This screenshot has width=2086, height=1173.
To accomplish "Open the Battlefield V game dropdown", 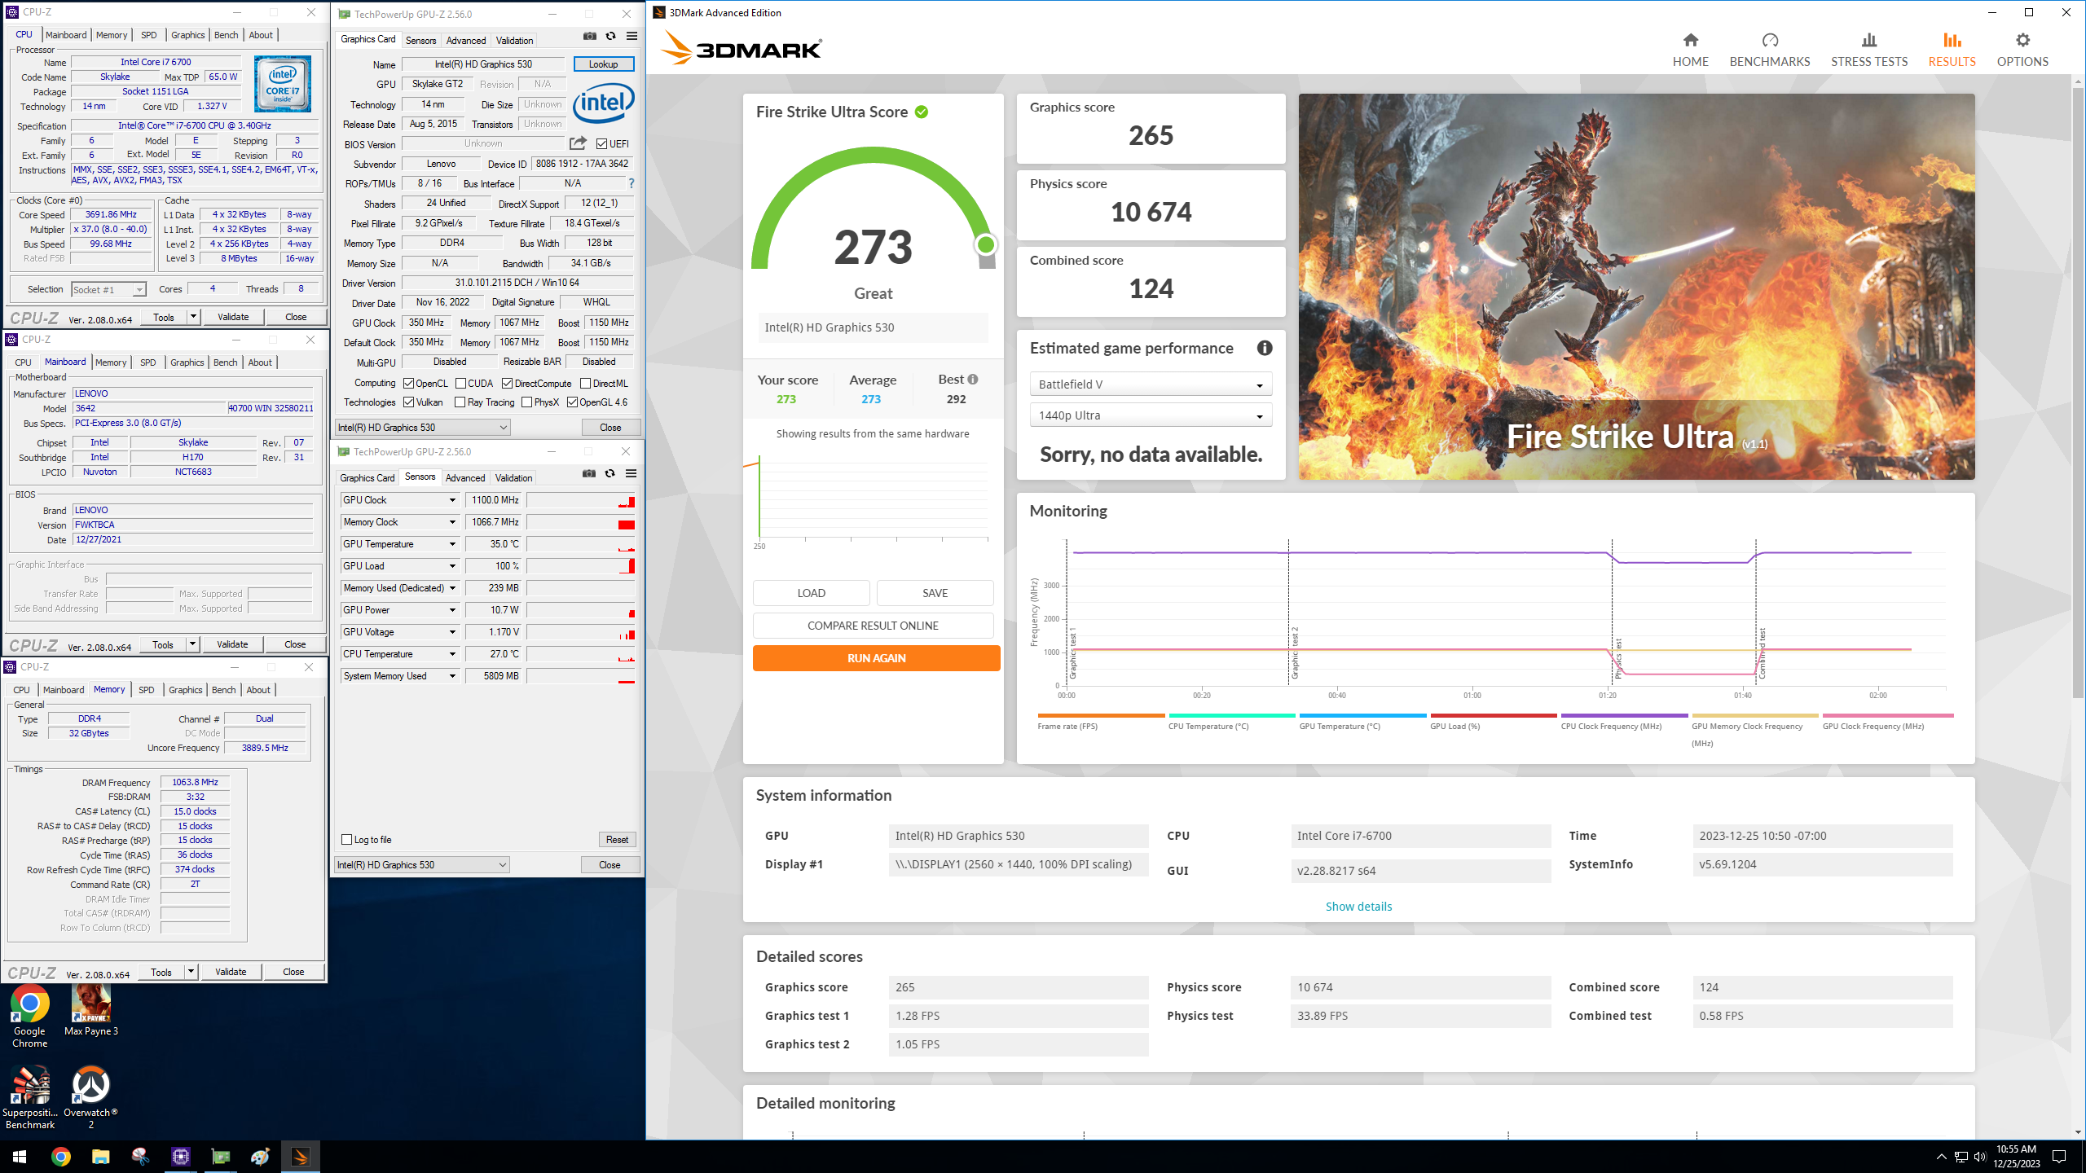I will click(1151, 384).
